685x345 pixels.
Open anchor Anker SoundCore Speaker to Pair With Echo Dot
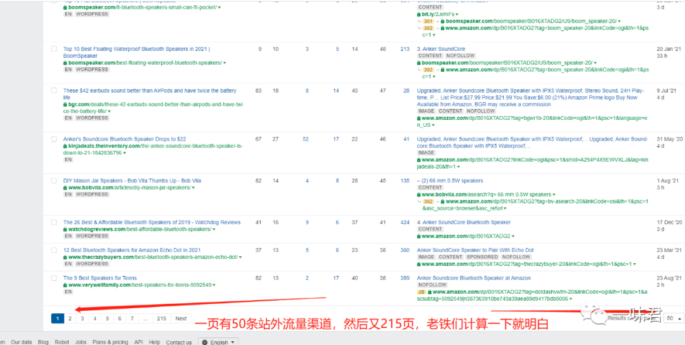click(475, 250)
